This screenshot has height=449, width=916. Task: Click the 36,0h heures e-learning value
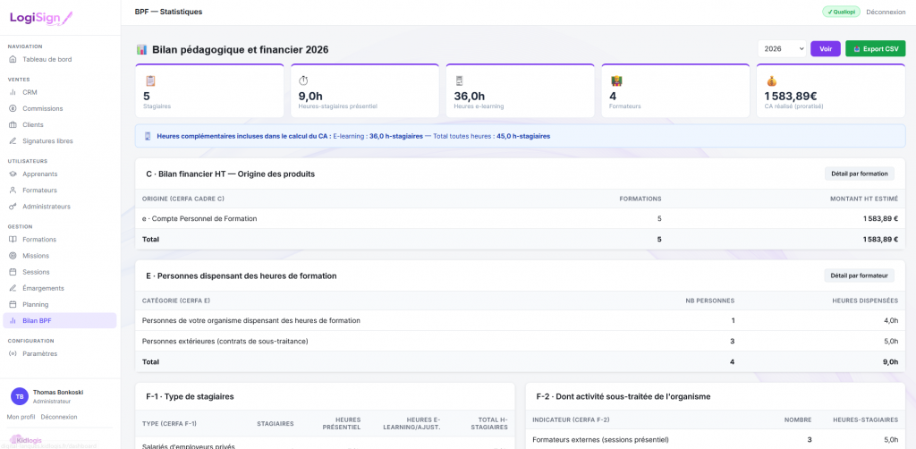[x=470, y=97]
